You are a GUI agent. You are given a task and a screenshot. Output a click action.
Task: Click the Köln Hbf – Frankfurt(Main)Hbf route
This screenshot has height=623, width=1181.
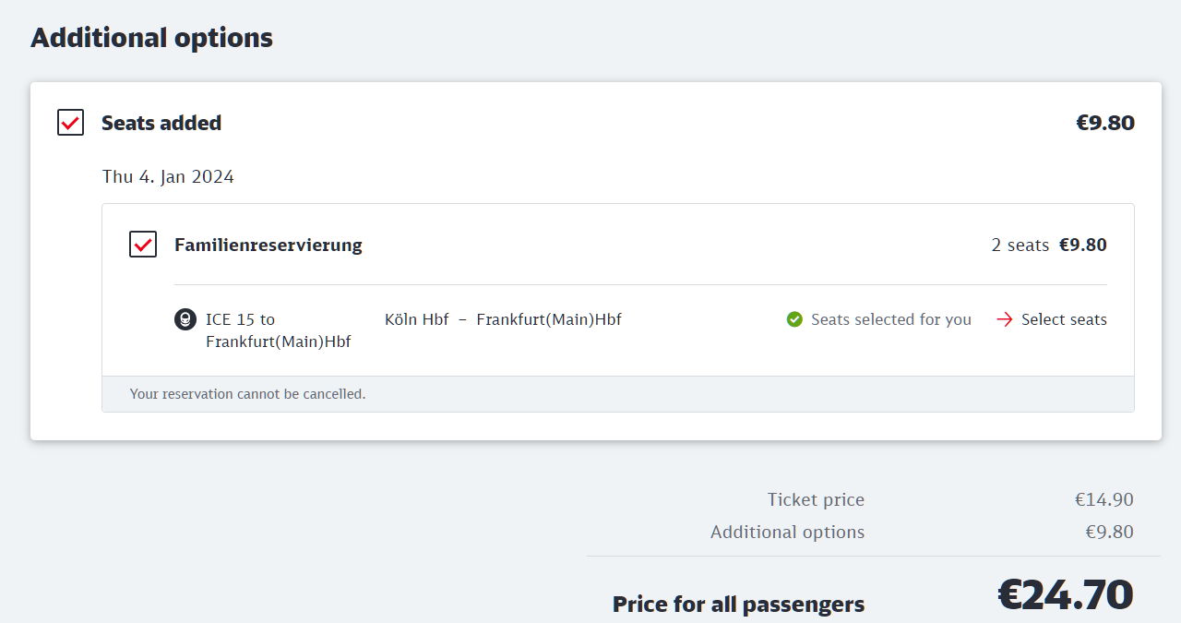point(503,319)
